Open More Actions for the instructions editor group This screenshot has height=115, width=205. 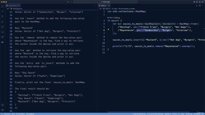(x=95, y=6)
